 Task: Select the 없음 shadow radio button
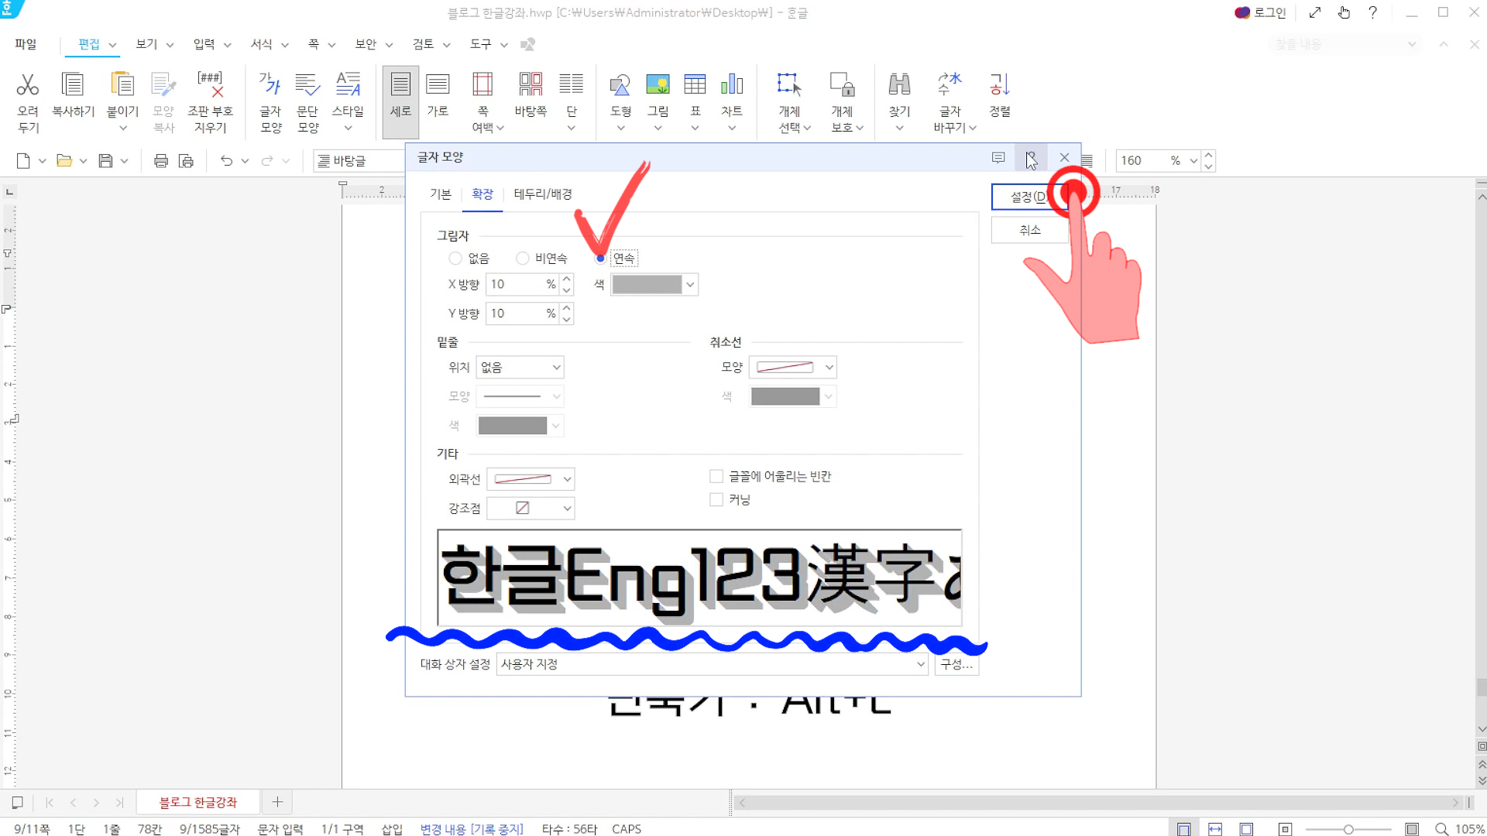[455, 259]
